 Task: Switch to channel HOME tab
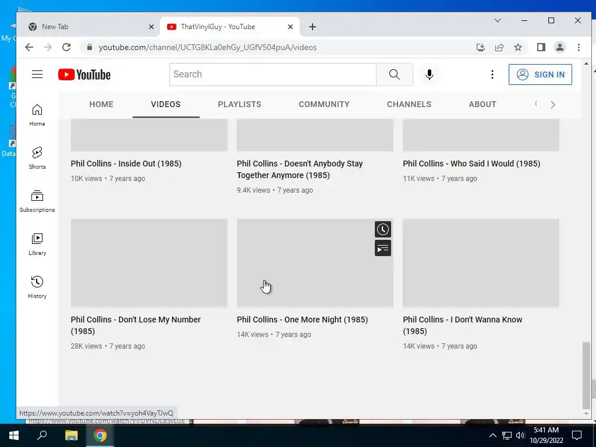click(x=101, y=105)
